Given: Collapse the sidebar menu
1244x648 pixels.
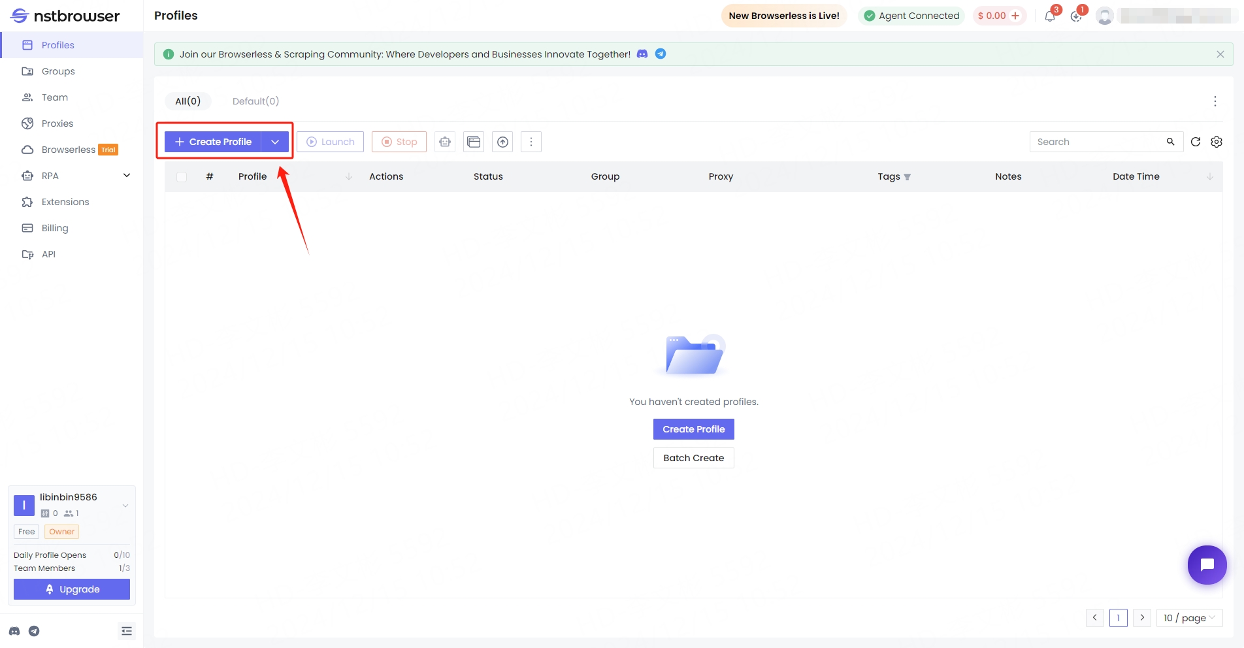Looking at the screenshot, I should pyautogui.click(x=127, y=631).
